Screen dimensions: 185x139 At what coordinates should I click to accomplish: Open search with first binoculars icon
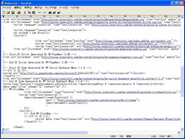(x=50, y=13)
